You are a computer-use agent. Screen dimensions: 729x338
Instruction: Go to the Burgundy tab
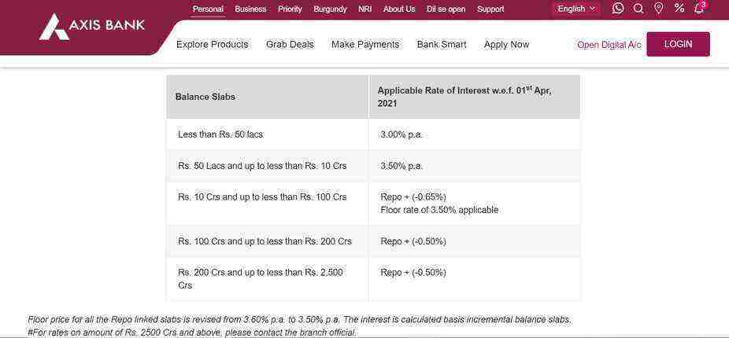coord(330,9)
